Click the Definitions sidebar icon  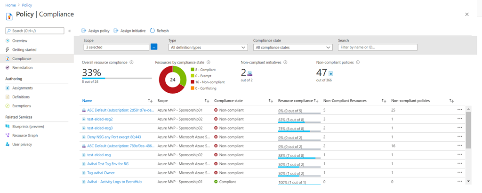[x=8, y=97]
